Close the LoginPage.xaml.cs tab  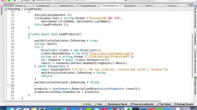point(77,5)
